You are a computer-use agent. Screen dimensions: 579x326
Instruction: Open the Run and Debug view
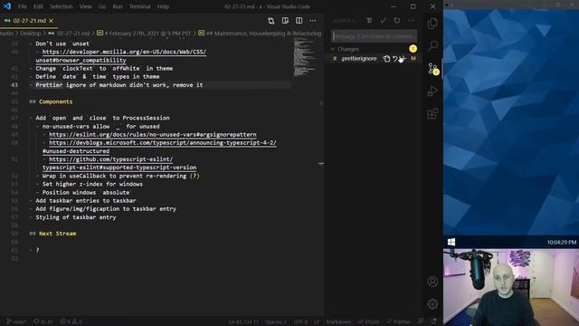point(432,91)
